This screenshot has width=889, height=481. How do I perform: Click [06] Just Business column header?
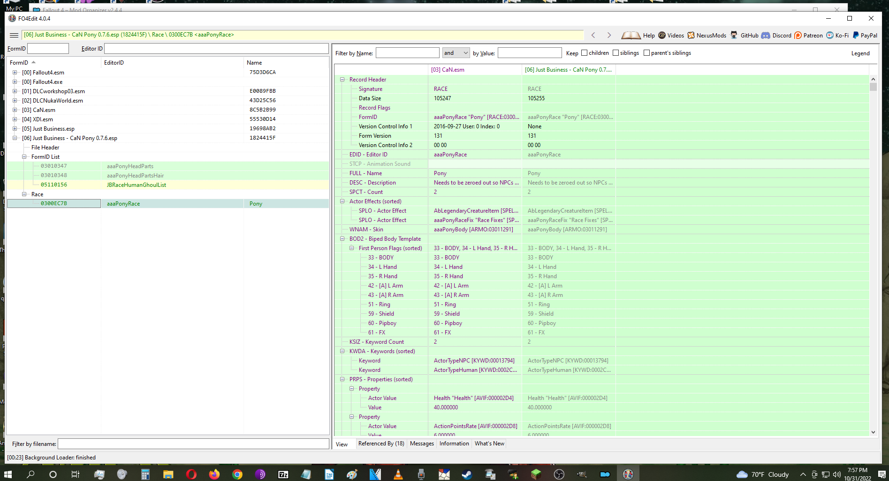569,70
